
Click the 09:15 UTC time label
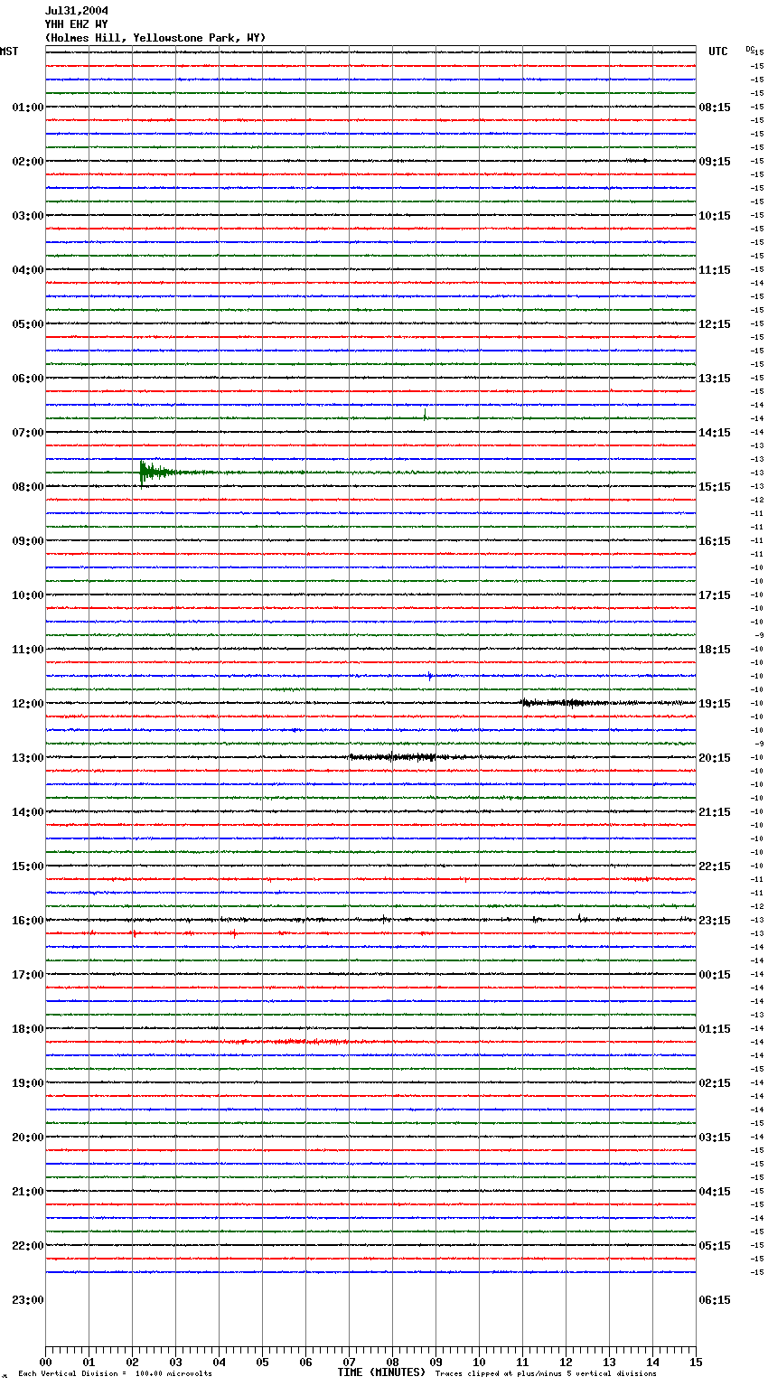715,162
